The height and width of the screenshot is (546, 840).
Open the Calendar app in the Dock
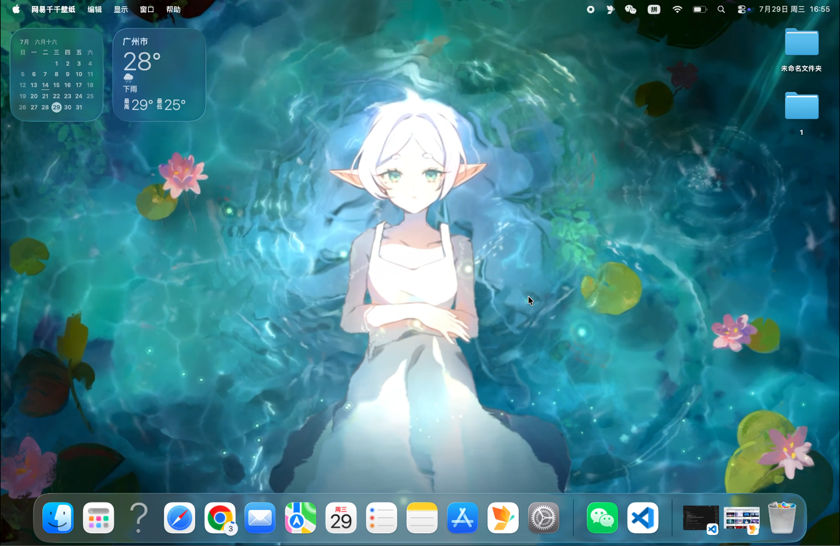(341, 518)
